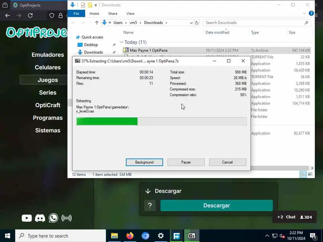Screen dimensions: 323x242
Task: Click the browser shield protection icon
Action: [52, 15]
